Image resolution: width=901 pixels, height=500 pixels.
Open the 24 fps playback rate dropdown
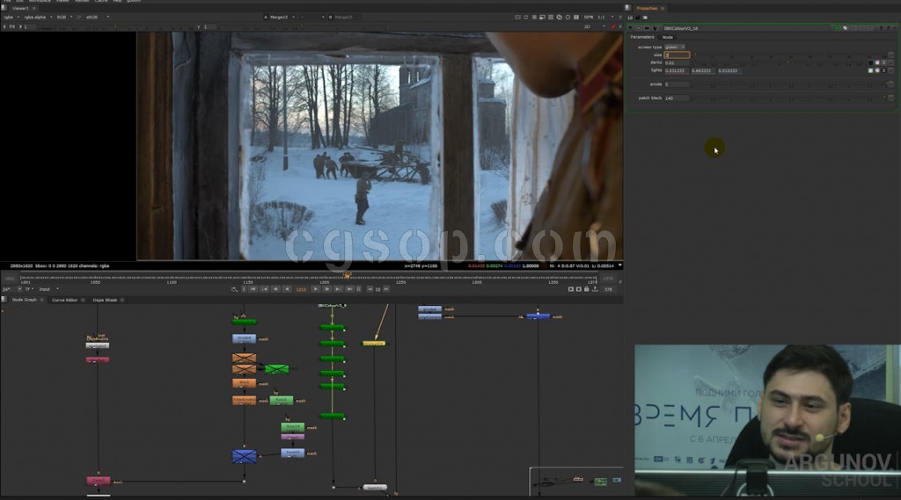11,289
